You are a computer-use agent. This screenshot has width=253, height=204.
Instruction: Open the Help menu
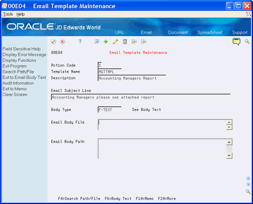tap(21, 14)
